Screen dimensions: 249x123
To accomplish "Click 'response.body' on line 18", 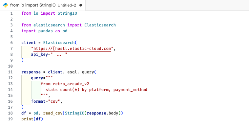I will [x=102, y=113].
